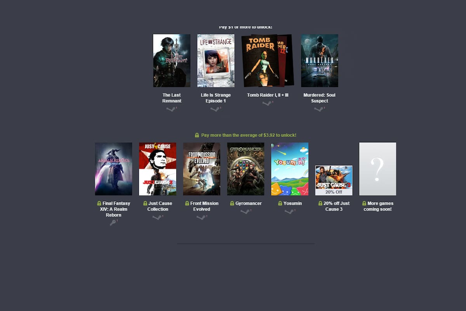Click Steam icon under The Last Remnant
466x311 pixels.
(171, 109)
